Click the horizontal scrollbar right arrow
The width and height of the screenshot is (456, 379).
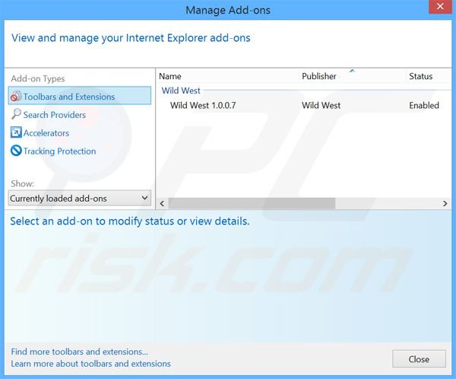pos(445,203)
